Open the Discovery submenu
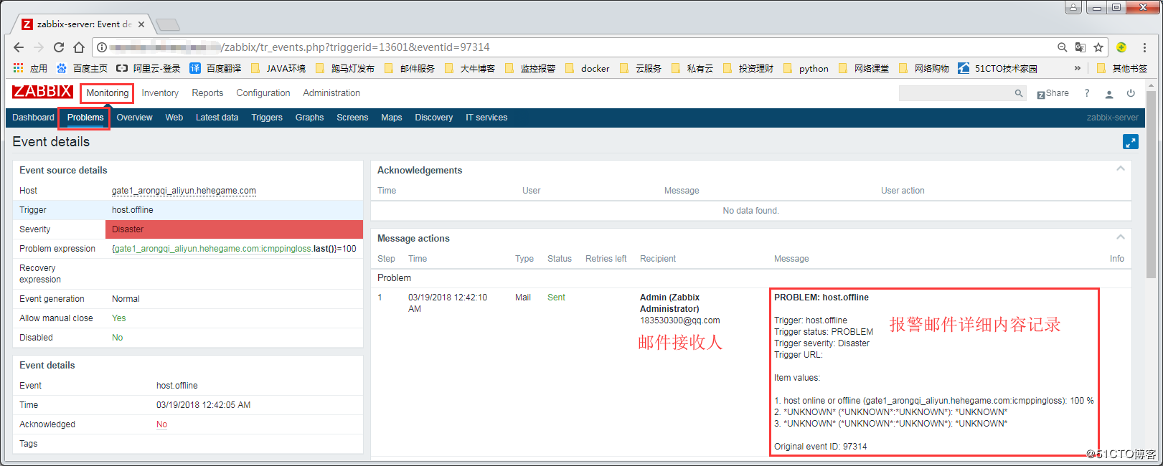1163x466 pixels. tap(434, 118)
